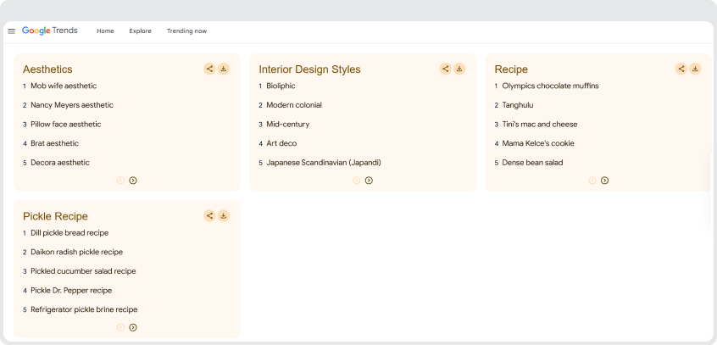Download Interior Design Styles data
The image size is (717, 345).
tap(459, 69)
